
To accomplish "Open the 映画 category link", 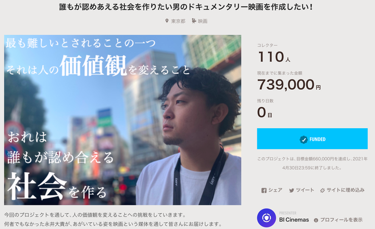I will [203, 21].
